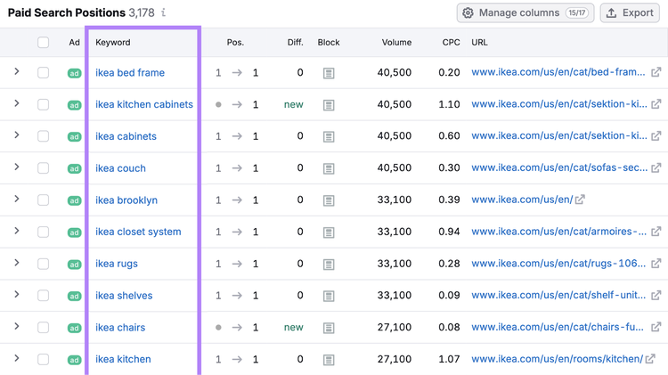Sort table by Keyword column header
668x375 pixels.
pos(113,42)
